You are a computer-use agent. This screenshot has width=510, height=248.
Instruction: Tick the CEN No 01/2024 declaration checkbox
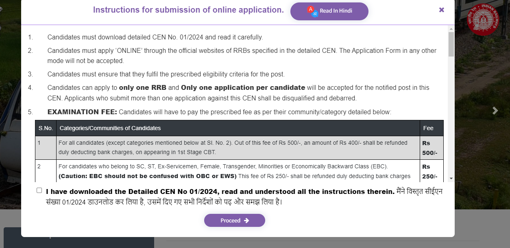(x=39, y=190)
